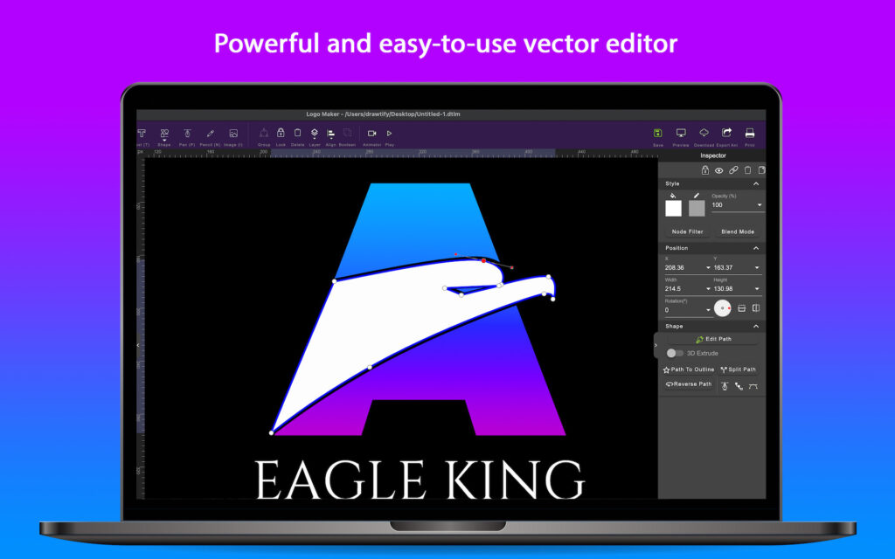This screenshot has height=559, width=895.
Task: Click the flip vertical icon
Action: tap(741, 308)
